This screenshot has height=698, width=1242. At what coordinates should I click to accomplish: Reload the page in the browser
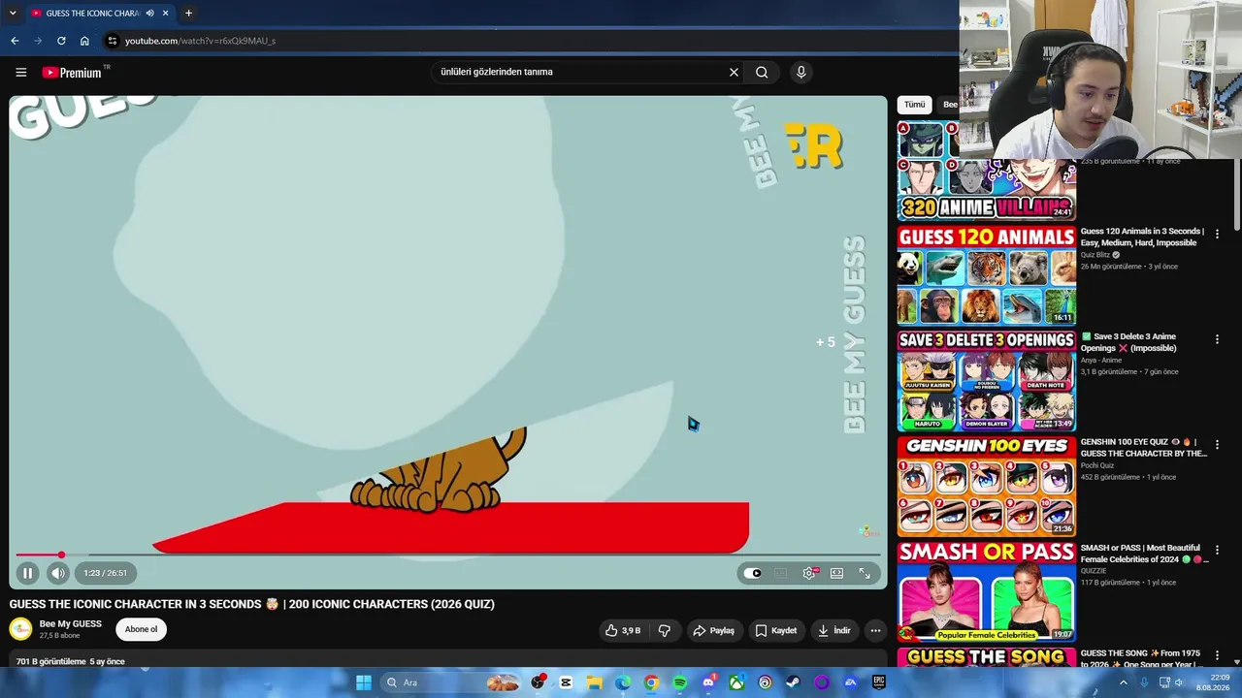pyautogui.click(x=61, y=41)
